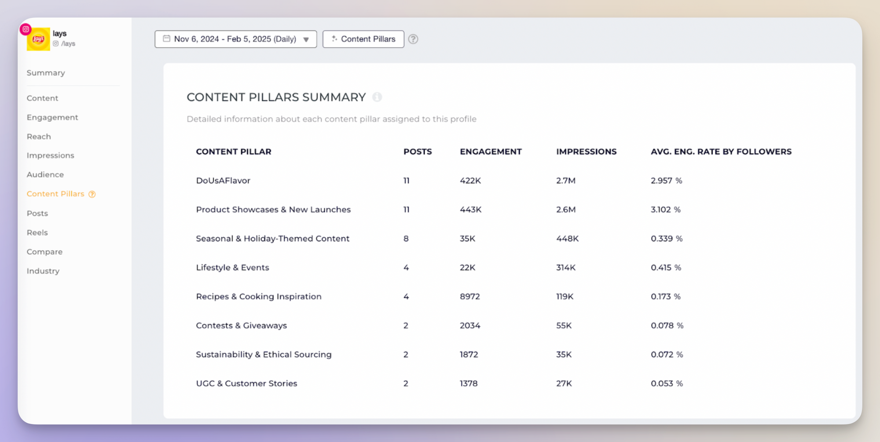Go to Reels in the sidebar
Image resolution: width=880 pixels, height=442 pixels.
[x=37, y=232]
